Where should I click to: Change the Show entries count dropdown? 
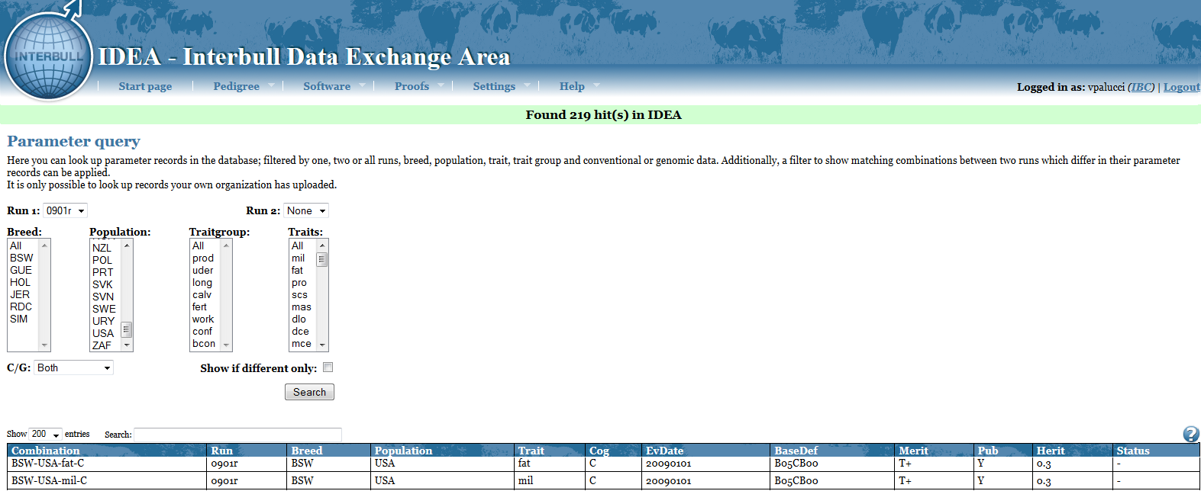(46, 434)
